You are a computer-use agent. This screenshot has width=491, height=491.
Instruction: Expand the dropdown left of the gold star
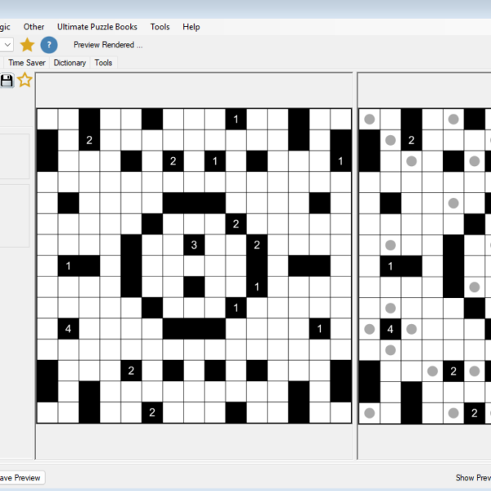point(7,45)
